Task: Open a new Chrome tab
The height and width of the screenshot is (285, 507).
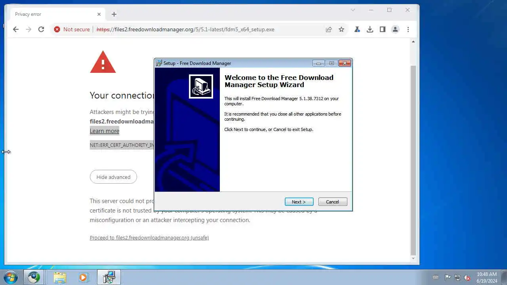Action: (114, 14)
